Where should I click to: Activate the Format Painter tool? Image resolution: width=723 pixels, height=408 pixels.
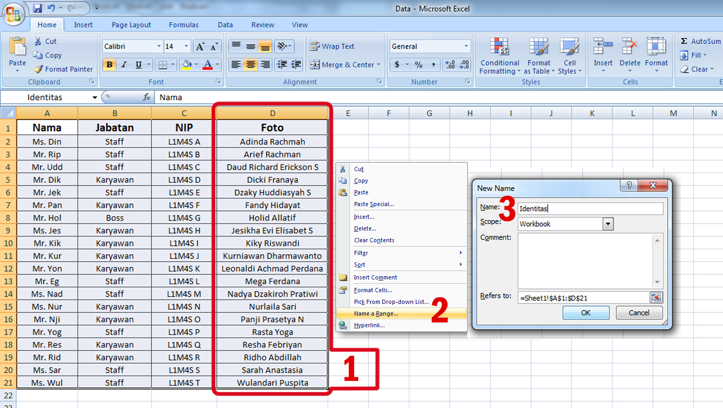tap(63, 69)
